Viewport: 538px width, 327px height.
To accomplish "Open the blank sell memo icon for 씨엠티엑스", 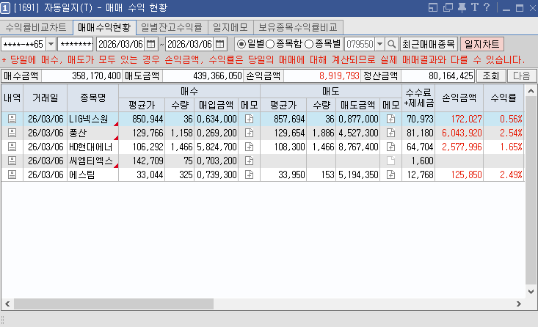I will click(x=390, y=161).
